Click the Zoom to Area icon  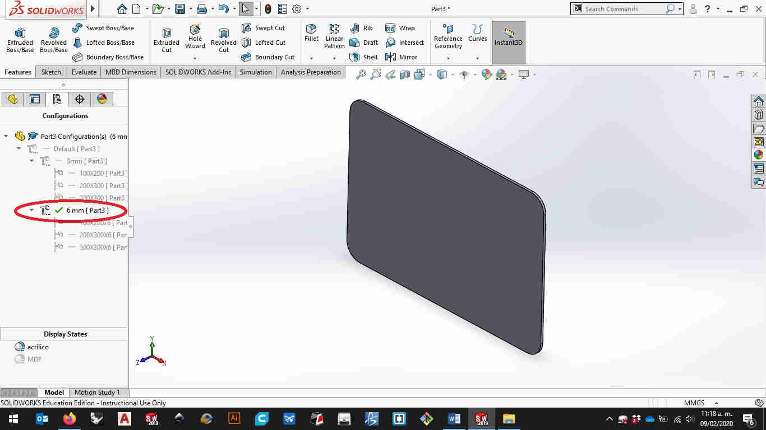click(x=376, y=74)
